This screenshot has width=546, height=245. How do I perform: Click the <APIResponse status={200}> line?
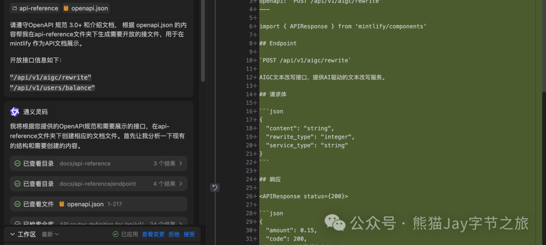(x=304, y=197)
